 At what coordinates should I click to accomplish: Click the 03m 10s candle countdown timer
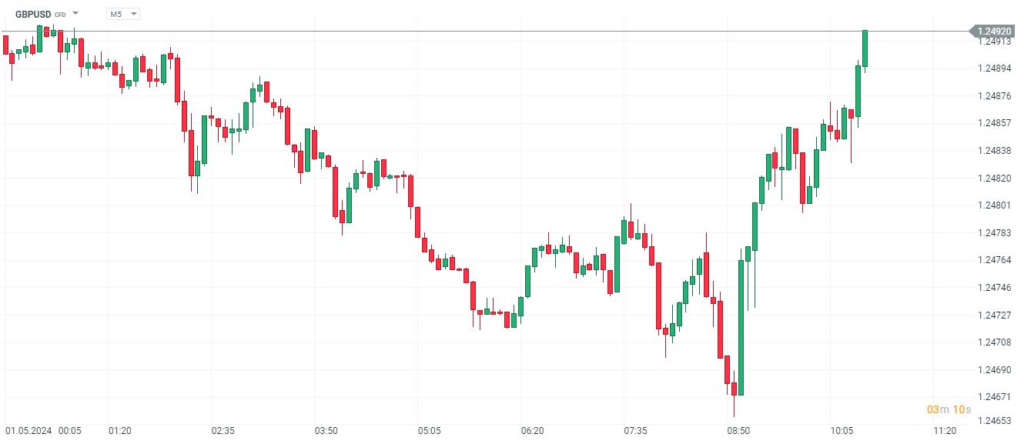point(949,409)
